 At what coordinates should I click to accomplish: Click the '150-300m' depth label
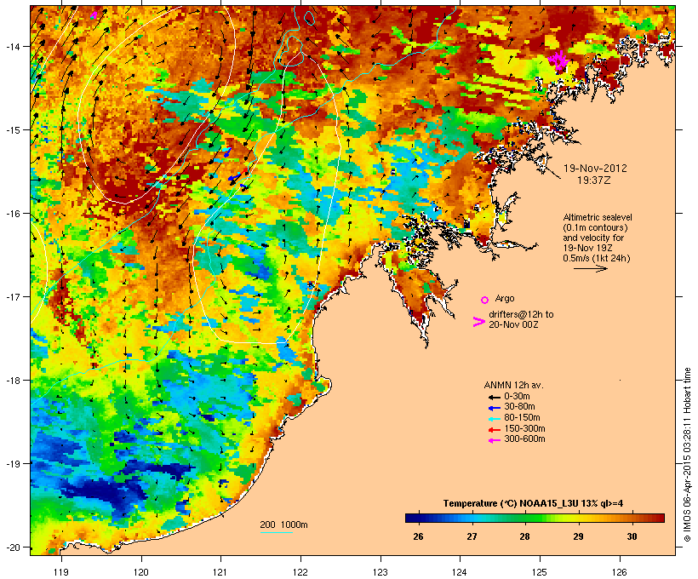pos(524,428)
